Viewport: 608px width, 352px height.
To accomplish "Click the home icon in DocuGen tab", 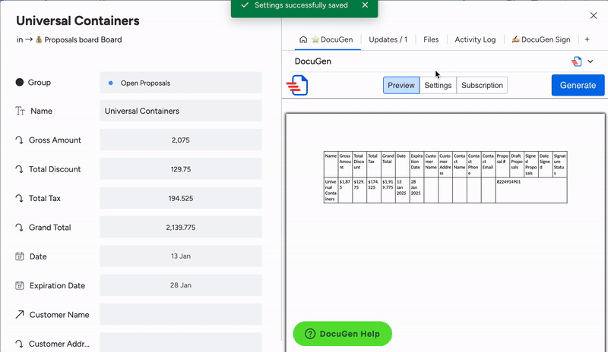I will pos(303,39).
